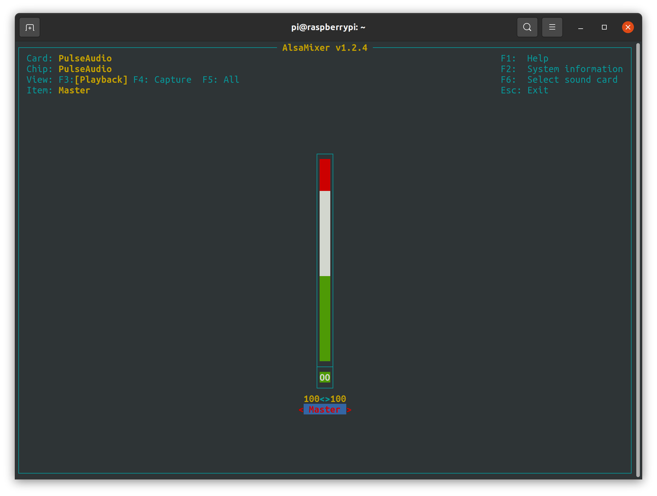The width and height of the screenshot is (657, 496).
Task: Open a new terminal tab
Action: pyautogui.click(x=30, y=27)
